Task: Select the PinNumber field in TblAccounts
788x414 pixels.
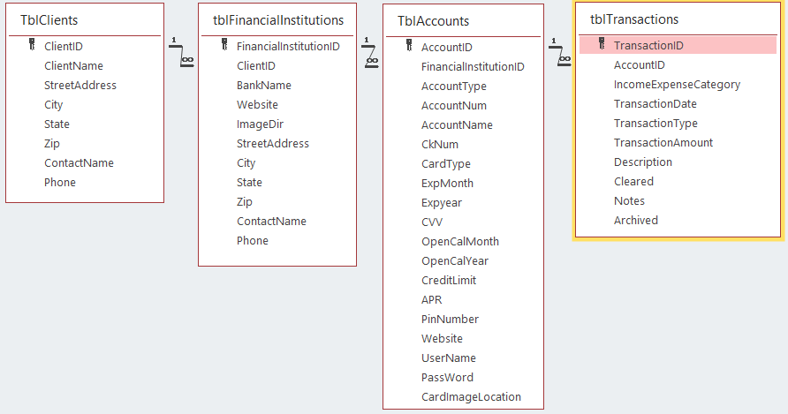Action: [x=450, y=319]
